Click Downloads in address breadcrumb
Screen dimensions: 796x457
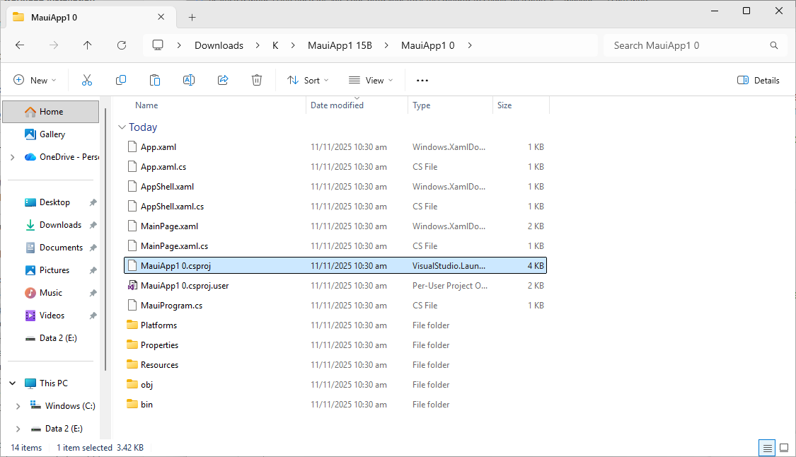pos(219,45)
